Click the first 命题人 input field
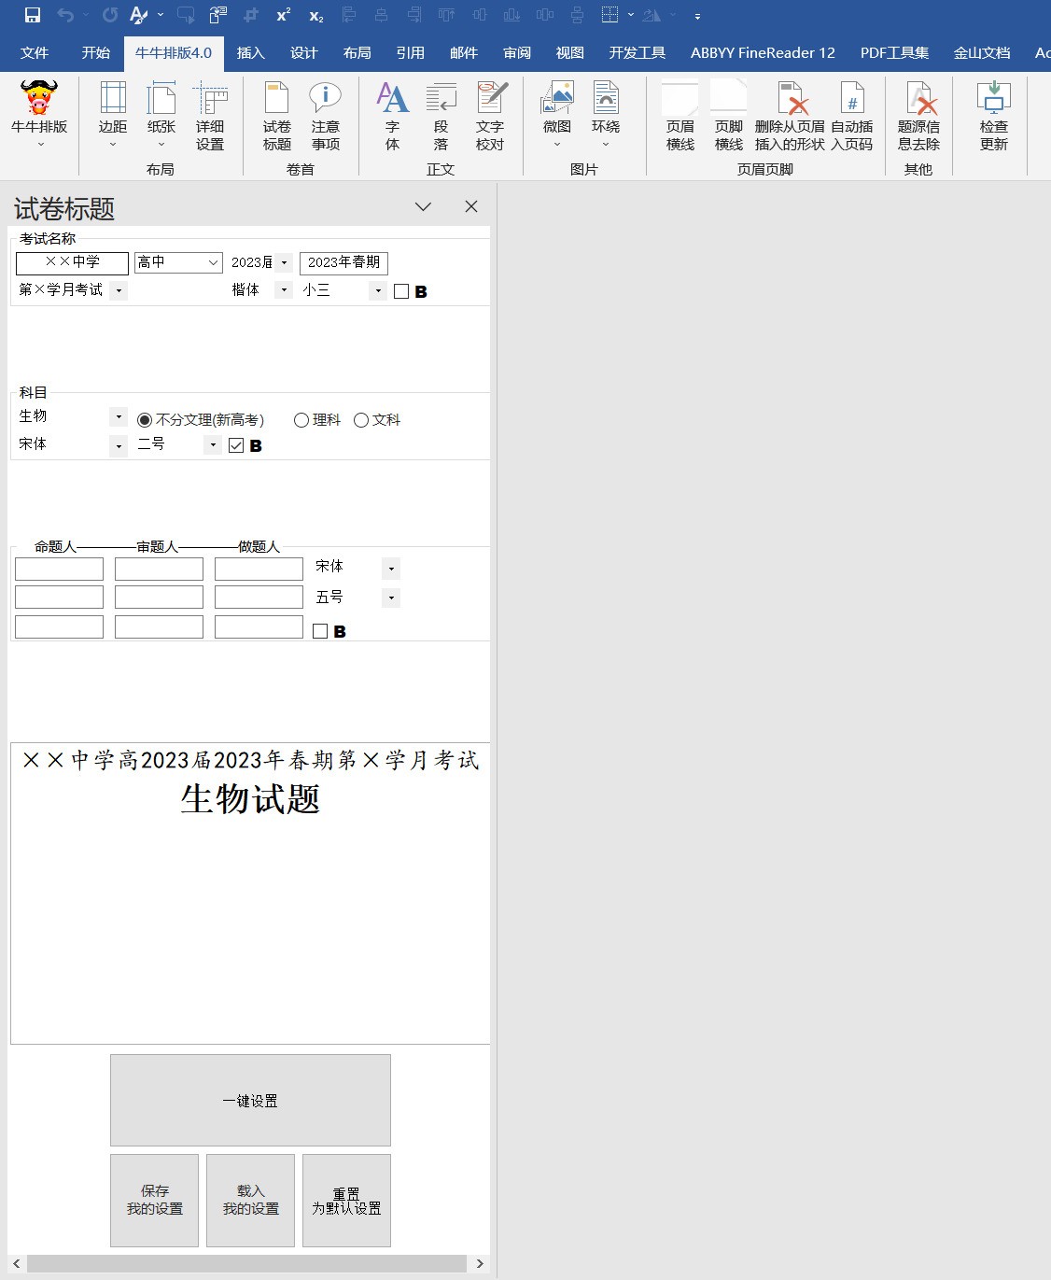Screen dimensions: 1051x1280 click(x=59, y=568)
